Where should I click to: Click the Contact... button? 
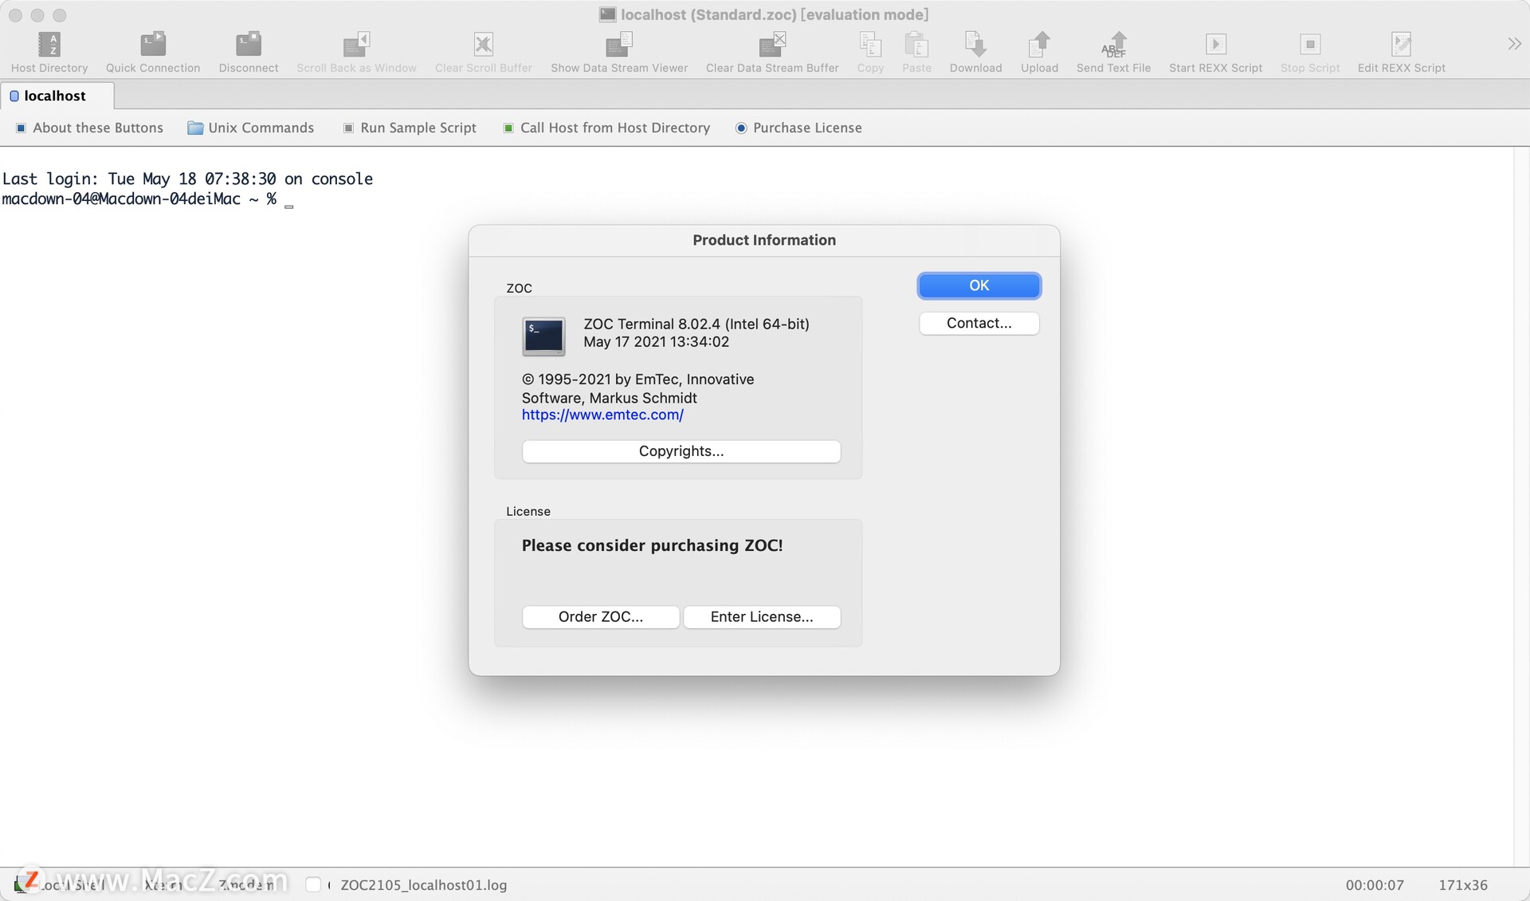[x=979, y=323]
